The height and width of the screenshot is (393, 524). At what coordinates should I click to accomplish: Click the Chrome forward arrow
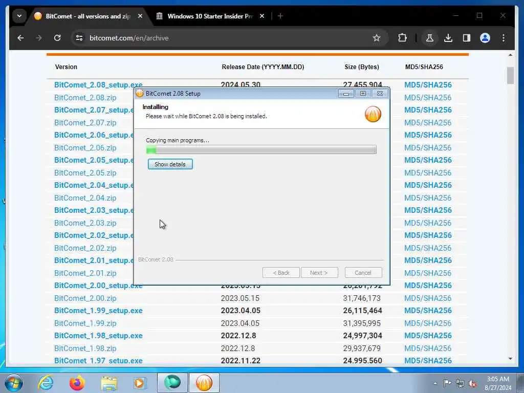click(x=39, y=38)
